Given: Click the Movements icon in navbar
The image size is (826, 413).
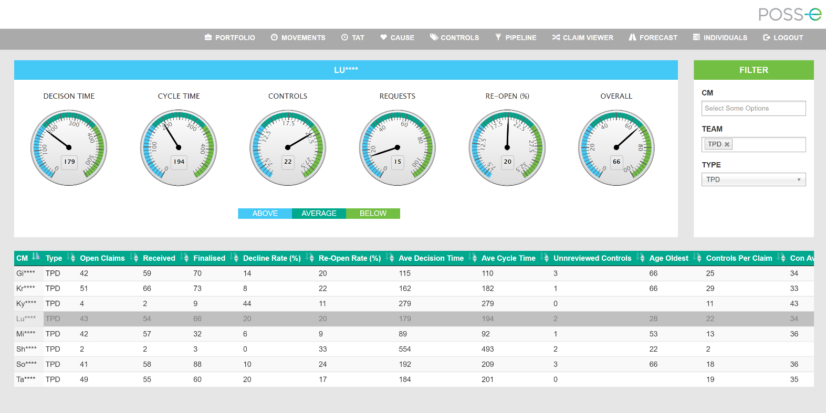Looking at the screenshot, I should coord(274,37).
